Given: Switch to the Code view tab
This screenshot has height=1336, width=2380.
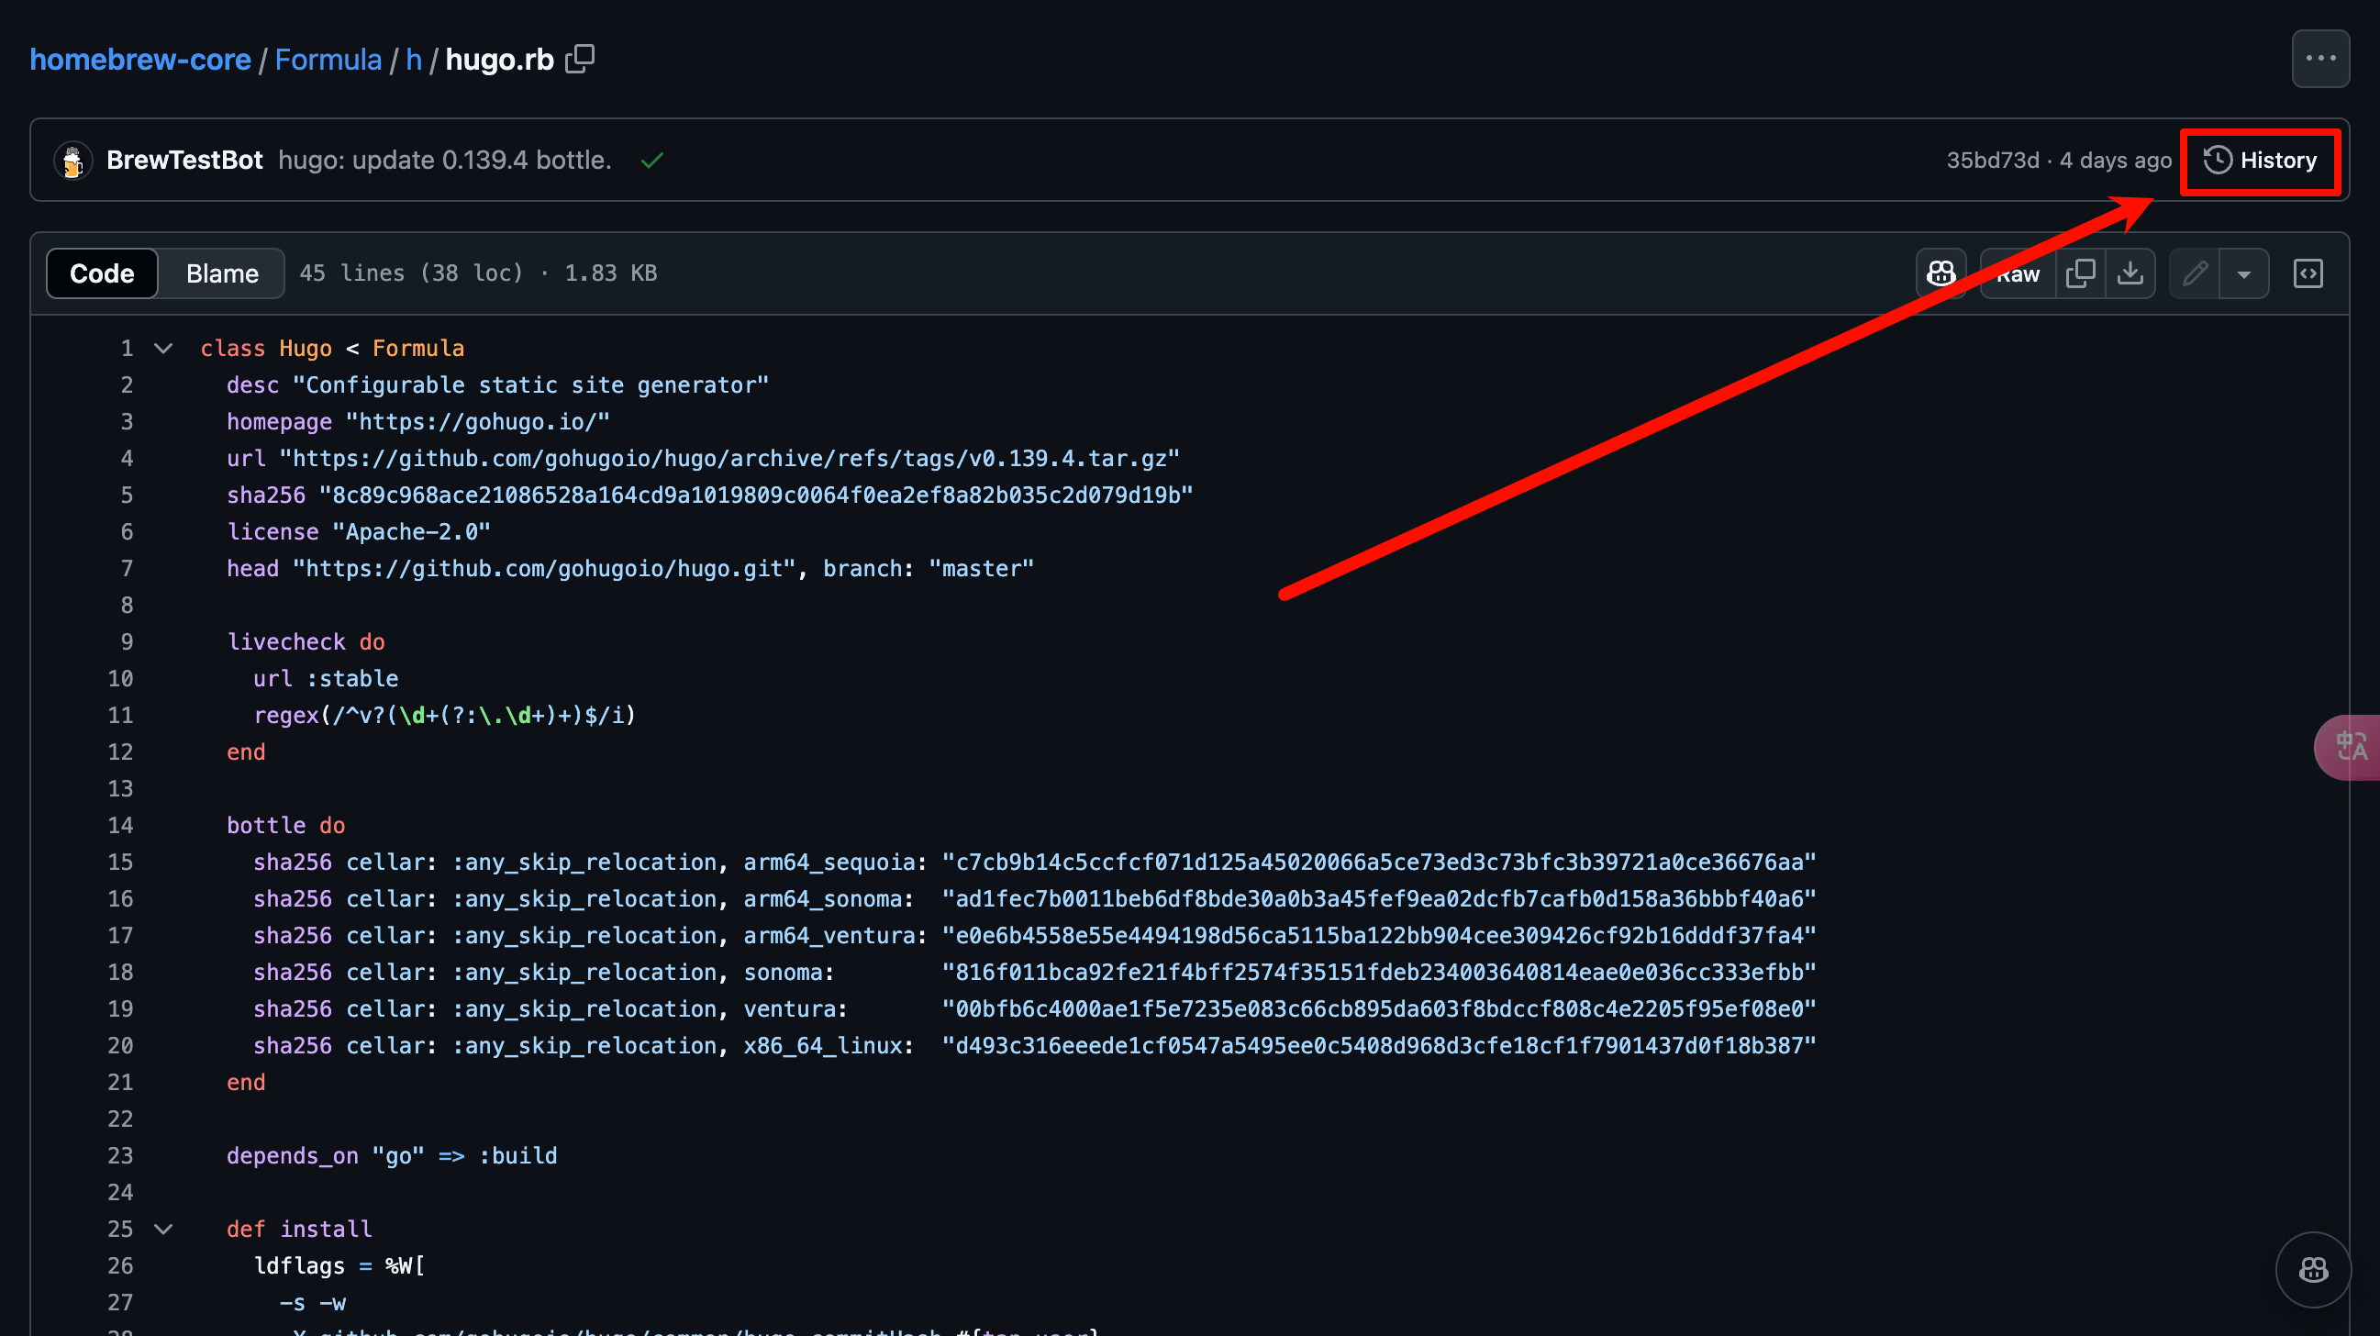Looking at the screenshot, I should point(100,273).
